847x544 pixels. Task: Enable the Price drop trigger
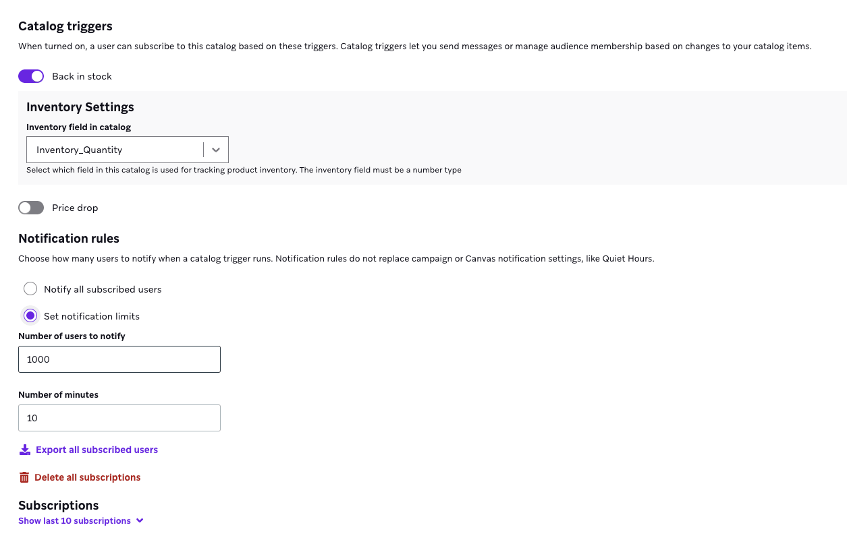(30, 208)
